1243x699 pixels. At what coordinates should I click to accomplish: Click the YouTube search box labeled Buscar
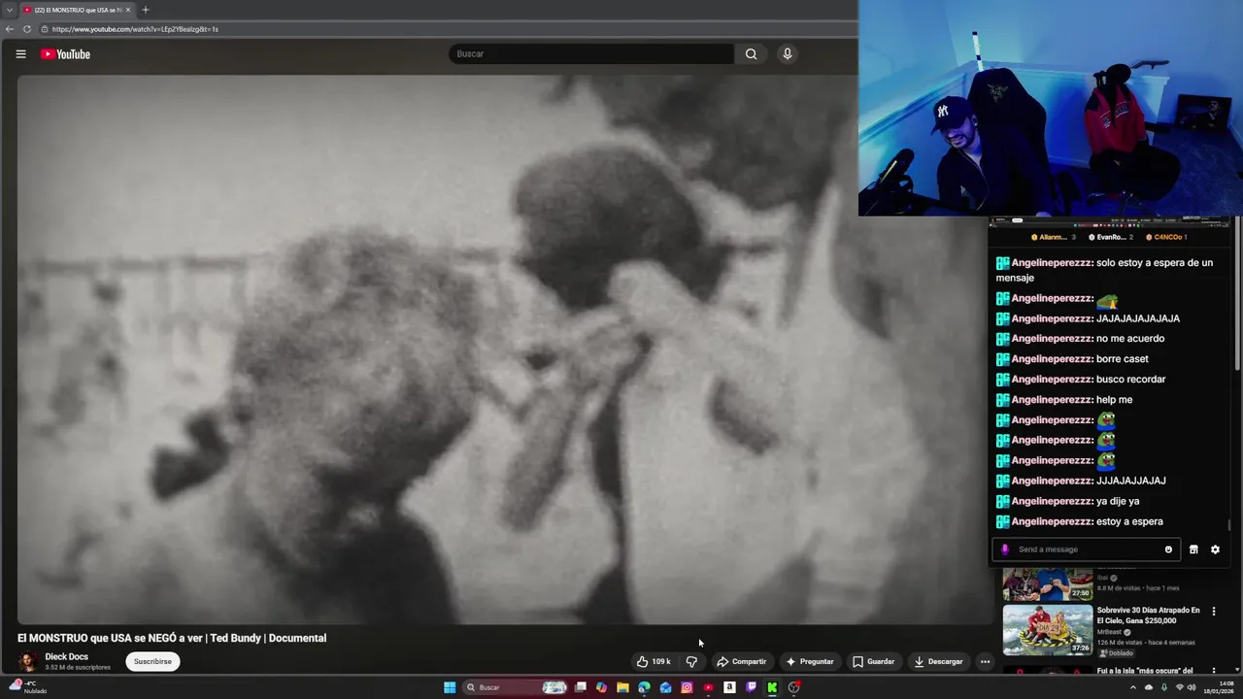coord(590,54)
